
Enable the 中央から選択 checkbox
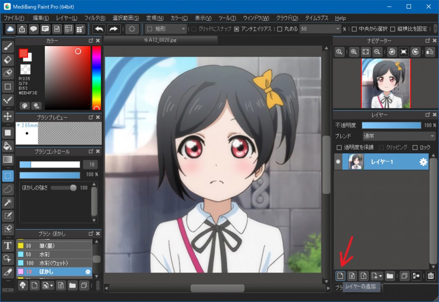coord(354,29)
